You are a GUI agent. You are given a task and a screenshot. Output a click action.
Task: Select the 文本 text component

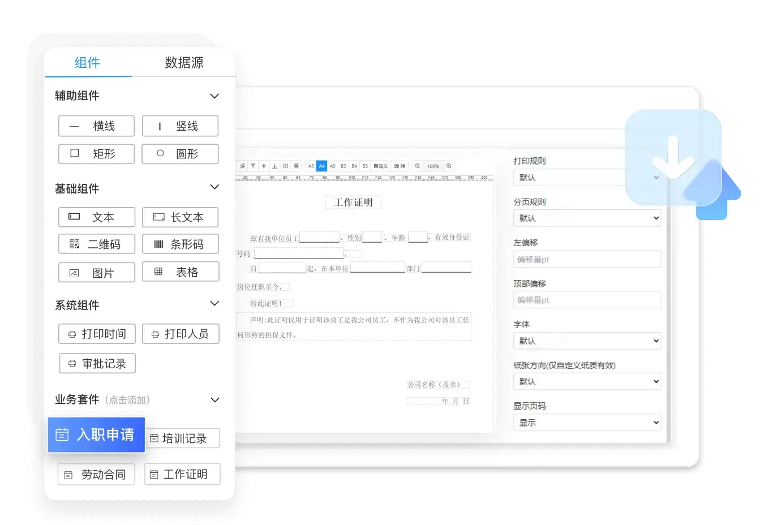tap(96, 217)
